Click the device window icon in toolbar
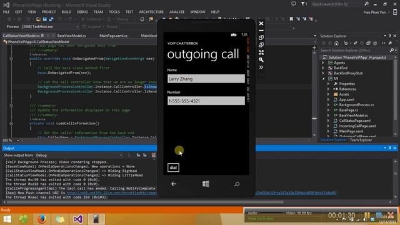400x225 pixels. pos(142,19)
